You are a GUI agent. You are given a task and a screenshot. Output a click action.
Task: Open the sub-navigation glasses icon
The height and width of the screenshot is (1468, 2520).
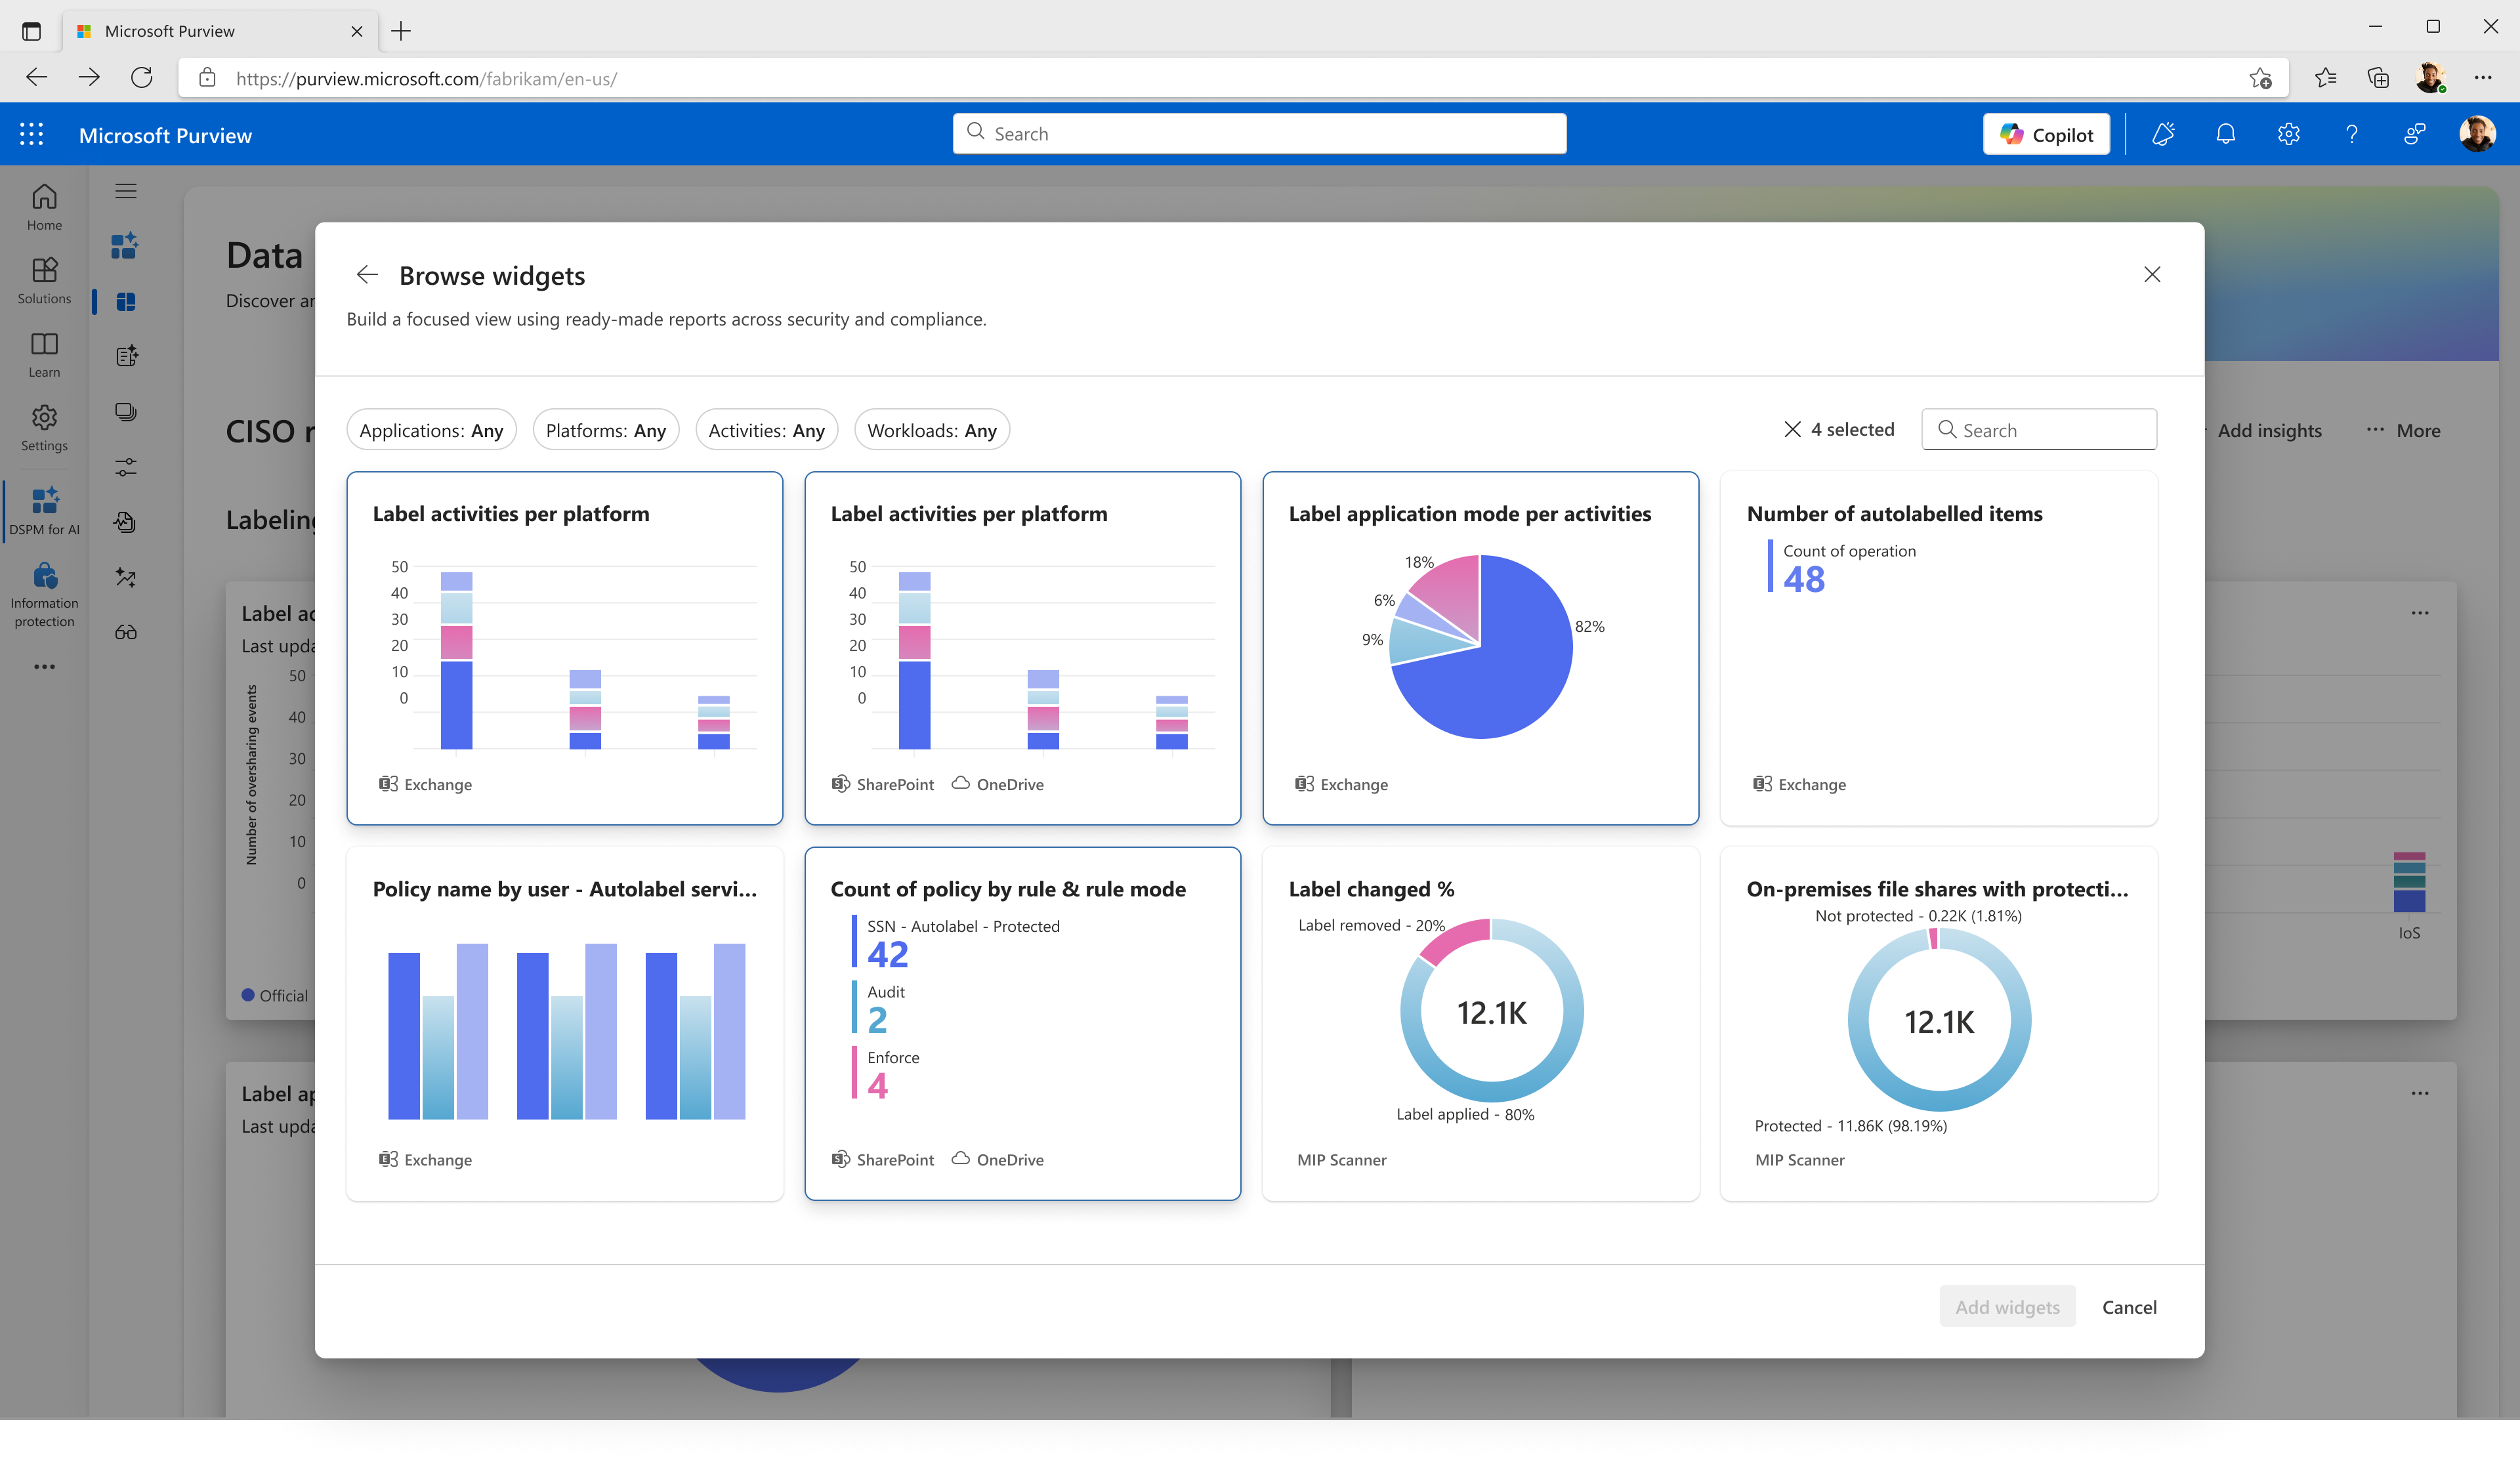126,632
